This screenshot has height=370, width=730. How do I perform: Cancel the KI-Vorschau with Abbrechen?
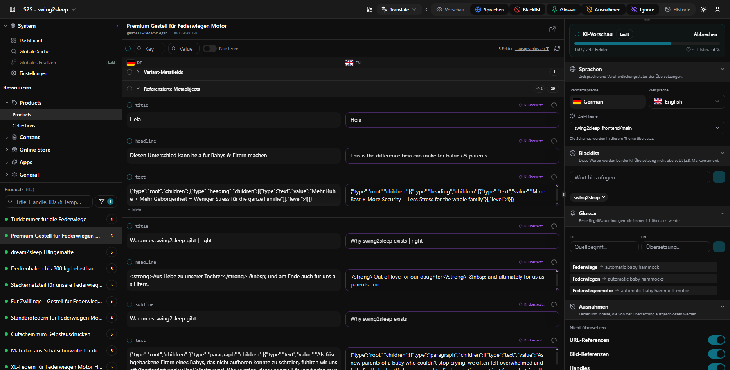pos(705,34)
